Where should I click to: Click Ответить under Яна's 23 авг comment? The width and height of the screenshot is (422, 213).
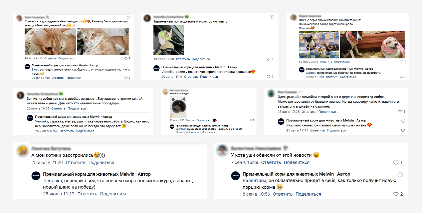pyautogui.click(x=309, y=112)
